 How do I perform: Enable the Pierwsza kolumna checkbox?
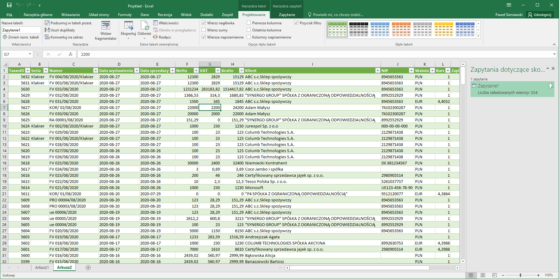(x=249, y=23)
